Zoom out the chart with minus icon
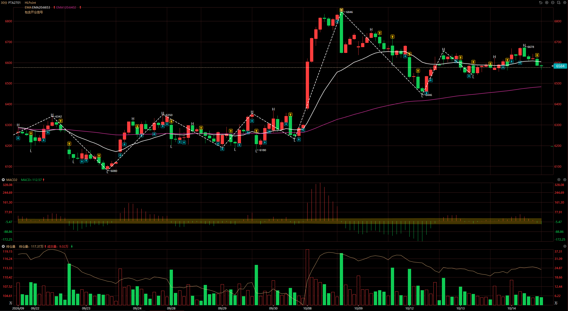This screenshot has width=568, height=311. pos(553,3)
